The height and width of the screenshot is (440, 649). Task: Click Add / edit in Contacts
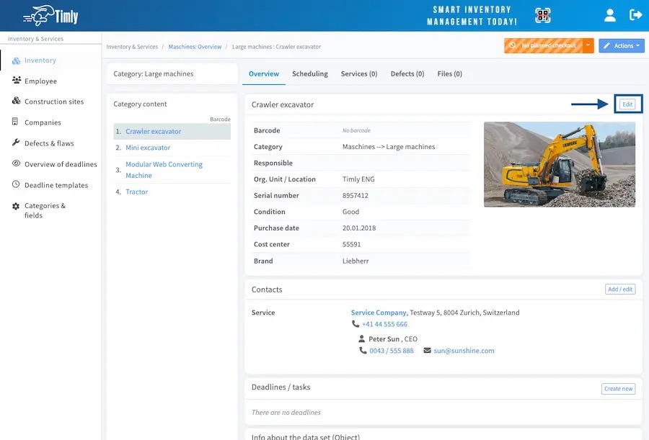click(619, 289)
